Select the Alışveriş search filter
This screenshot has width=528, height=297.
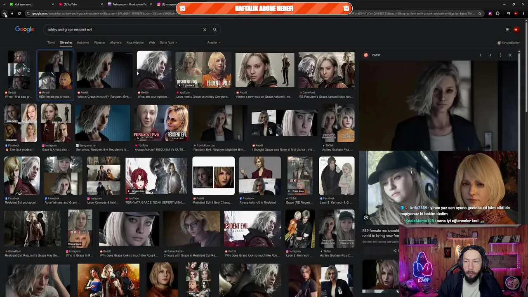(115, 42)
